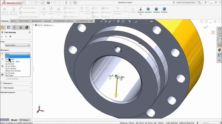
Task: Open the Options gear icon
Action: (x=75, y=2)
